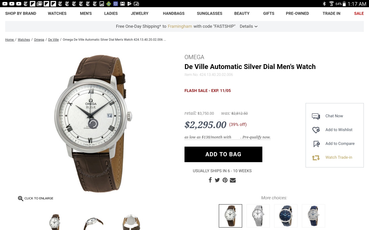Open the Bluetooth status bar icon
Image resolution: width=369 pixels, height=230 pixels.
[x=324, y=4]
